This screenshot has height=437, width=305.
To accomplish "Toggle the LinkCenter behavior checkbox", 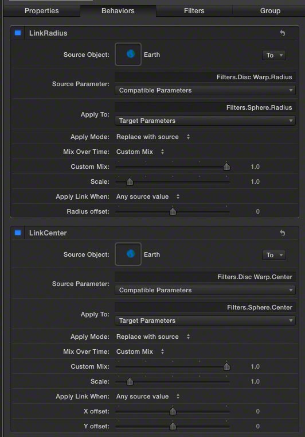I will coord(18,233).
